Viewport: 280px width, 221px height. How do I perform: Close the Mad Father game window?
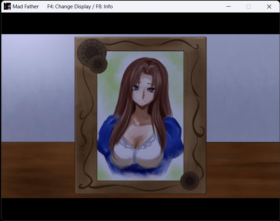click(269, 7)
